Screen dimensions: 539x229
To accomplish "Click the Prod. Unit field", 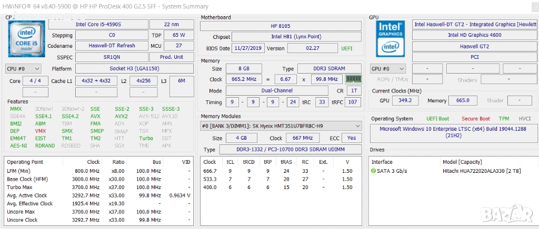I will click(172, 57).
